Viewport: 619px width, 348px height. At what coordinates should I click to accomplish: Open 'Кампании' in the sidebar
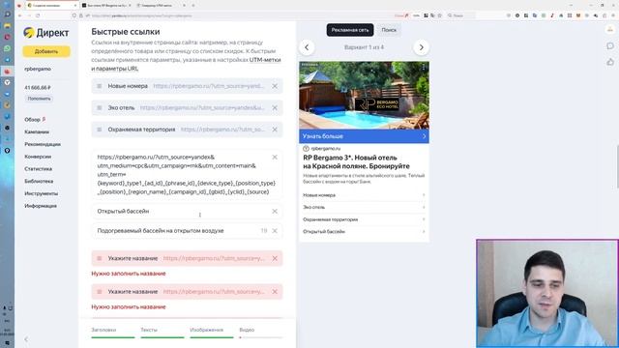[x=37, y=131]
